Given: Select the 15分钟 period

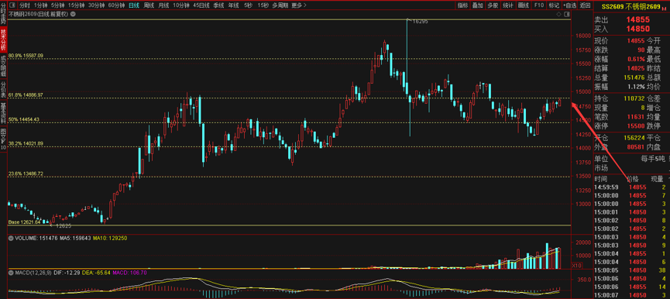Looking at the screenshot, I should [x=77, y=5].
